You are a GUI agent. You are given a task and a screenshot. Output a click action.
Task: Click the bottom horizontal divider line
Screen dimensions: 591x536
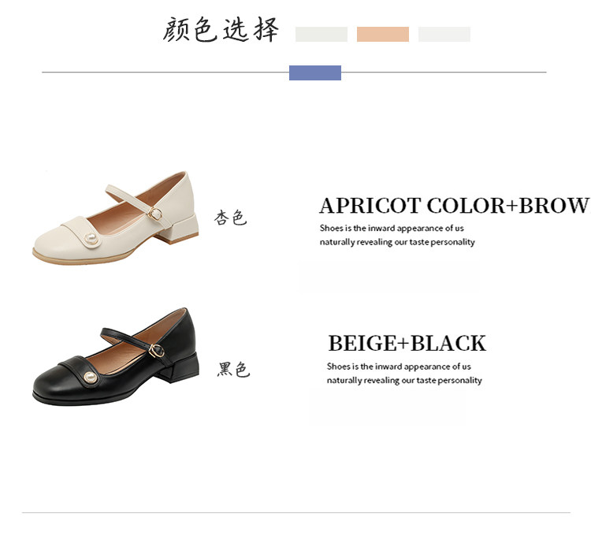tap(295, 512)
